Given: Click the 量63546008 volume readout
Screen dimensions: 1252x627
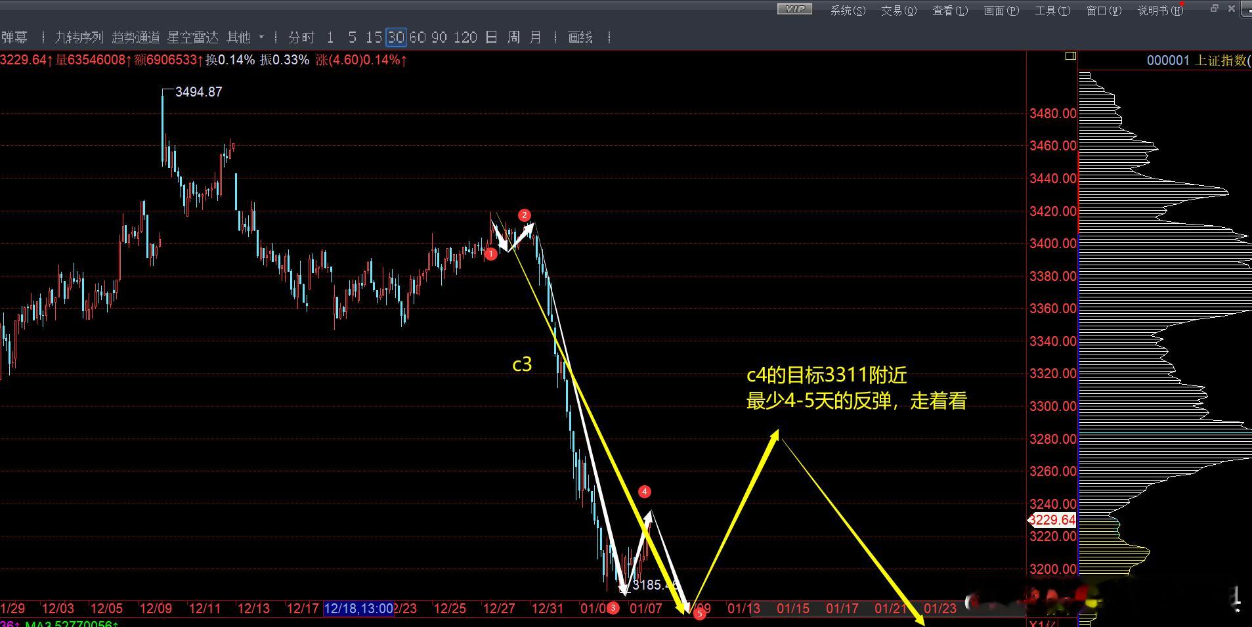Looking at the screenshot, I should tap(93, 60).
